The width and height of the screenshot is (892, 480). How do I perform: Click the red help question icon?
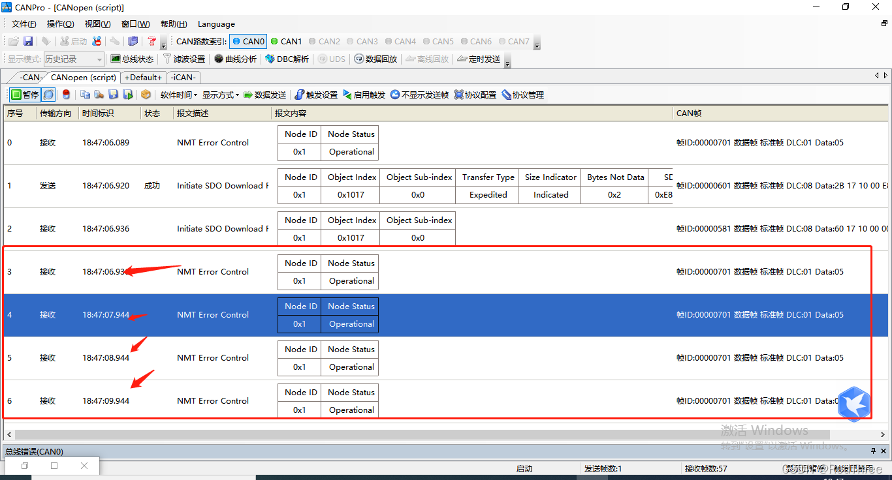click(151, 41)
